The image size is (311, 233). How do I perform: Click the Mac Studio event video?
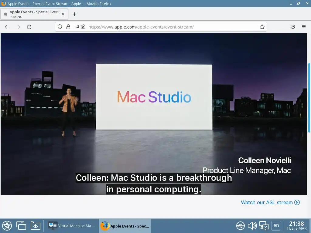click(154, 114)
